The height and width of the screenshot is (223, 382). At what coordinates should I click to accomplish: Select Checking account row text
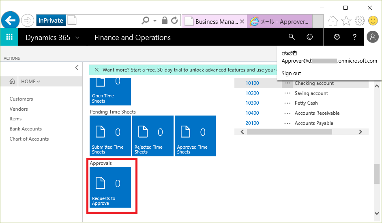(314, 83)
